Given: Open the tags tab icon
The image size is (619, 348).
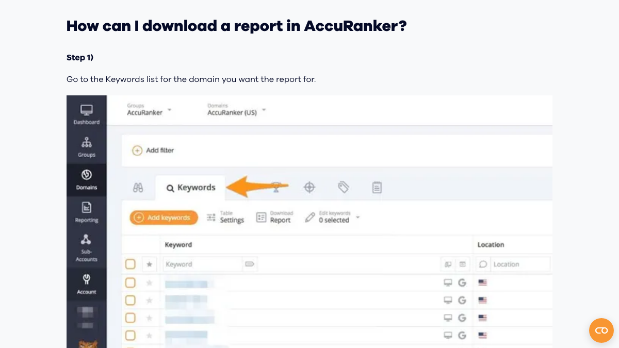Looking at the screenshot, I should click(x=344, y=187).
